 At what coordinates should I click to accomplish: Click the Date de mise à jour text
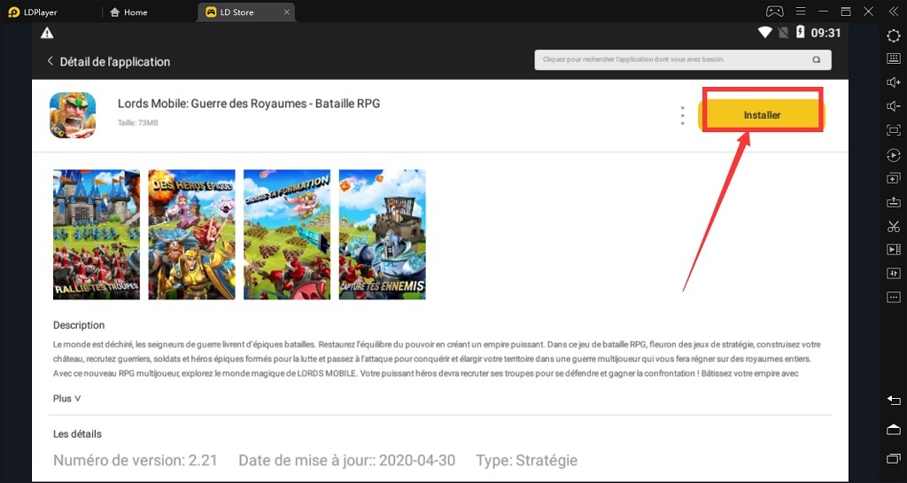[347, 461]
